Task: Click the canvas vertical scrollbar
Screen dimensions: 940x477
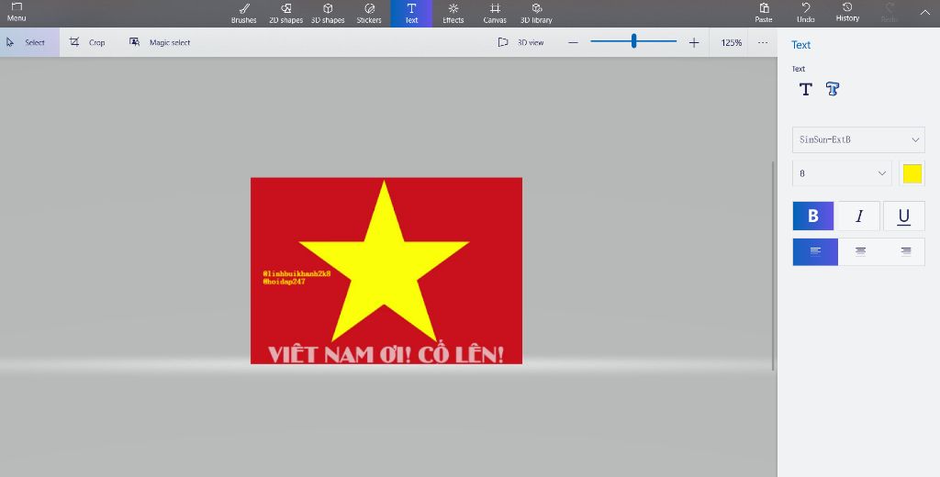Action: (x=773, y=265)
